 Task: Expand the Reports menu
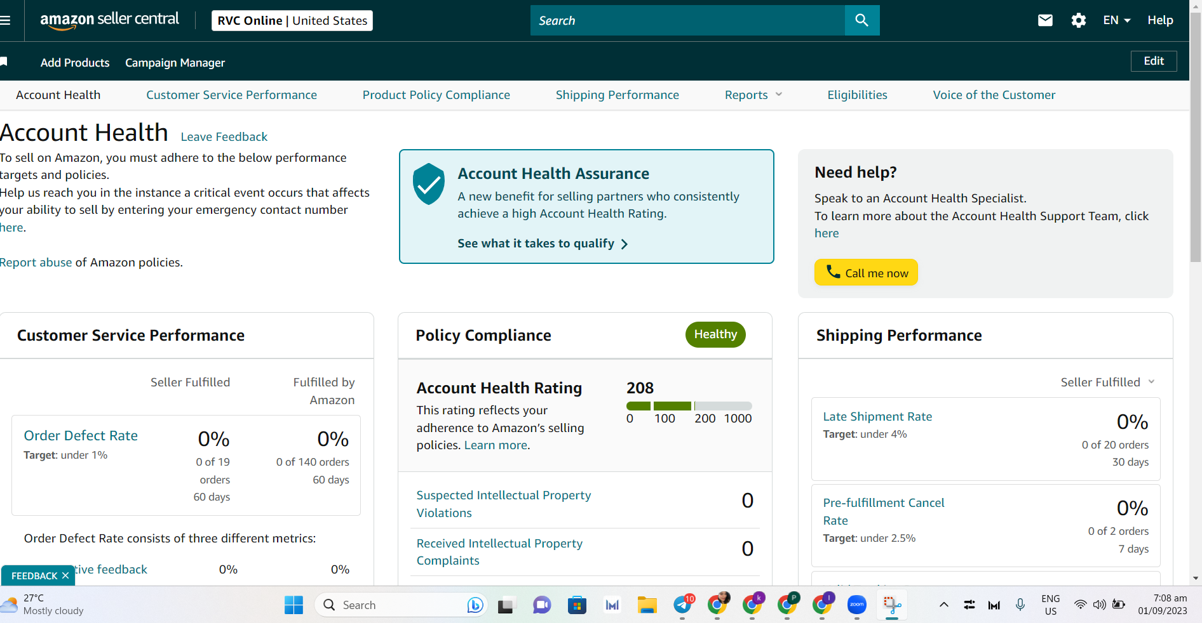753,95
